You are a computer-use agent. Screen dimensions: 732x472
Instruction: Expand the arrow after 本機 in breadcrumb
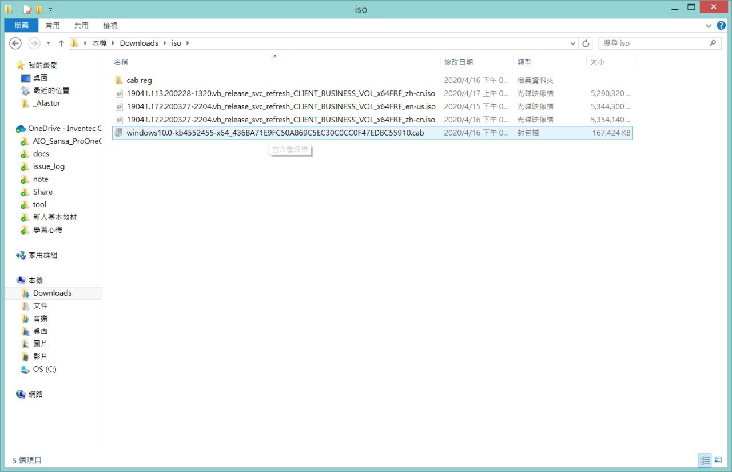(x=113, y=43)
